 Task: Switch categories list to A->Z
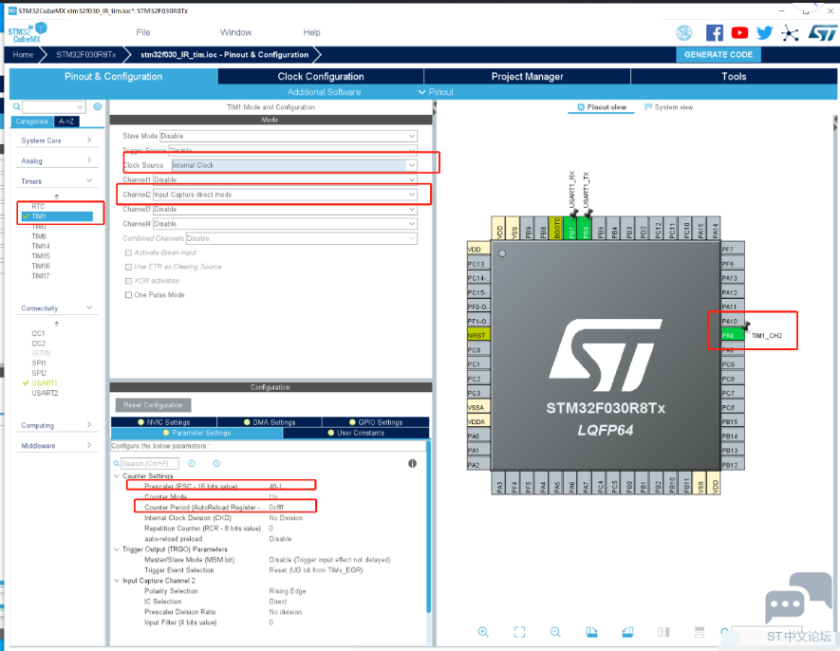[x=67, y=121]
